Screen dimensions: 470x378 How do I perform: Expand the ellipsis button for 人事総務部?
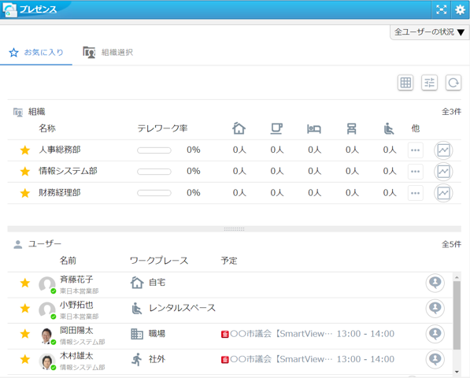tap(416, 150)
